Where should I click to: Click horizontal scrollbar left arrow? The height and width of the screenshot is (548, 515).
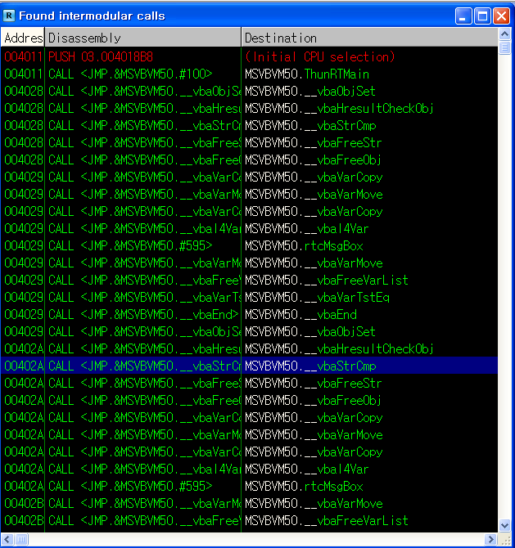[7, 539]
